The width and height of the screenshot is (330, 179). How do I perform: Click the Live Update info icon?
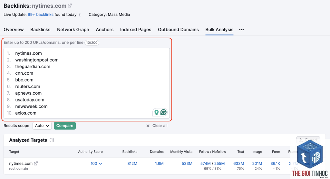(80, 15)
